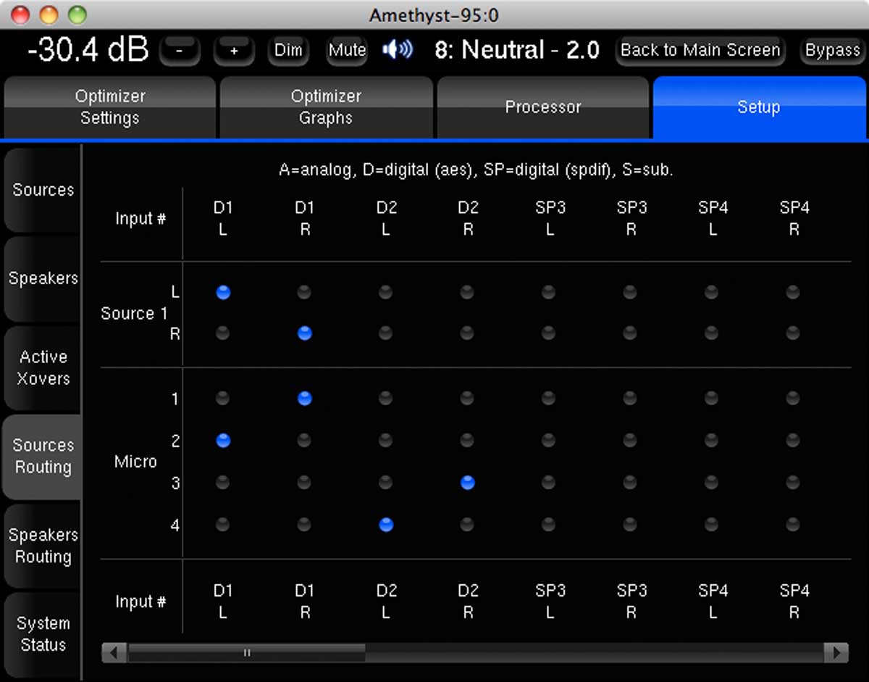Show the System Status page

click(x=43, y=634)
